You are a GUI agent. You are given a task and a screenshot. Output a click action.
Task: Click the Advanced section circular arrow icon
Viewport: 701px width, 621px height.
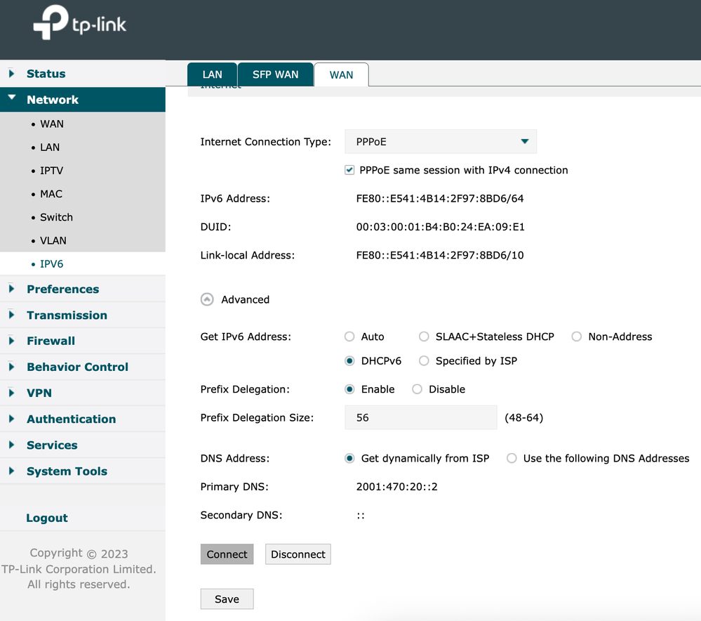[207, 299]
